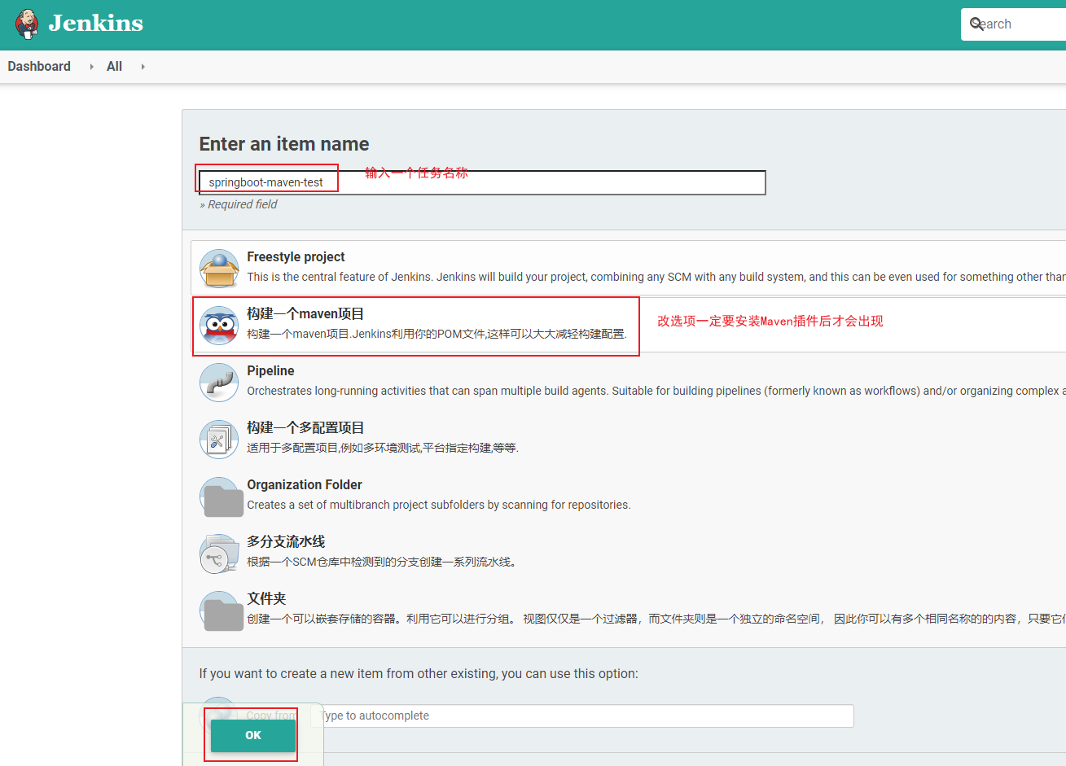Click the multi-configuration description text

[x=383, y=448]
